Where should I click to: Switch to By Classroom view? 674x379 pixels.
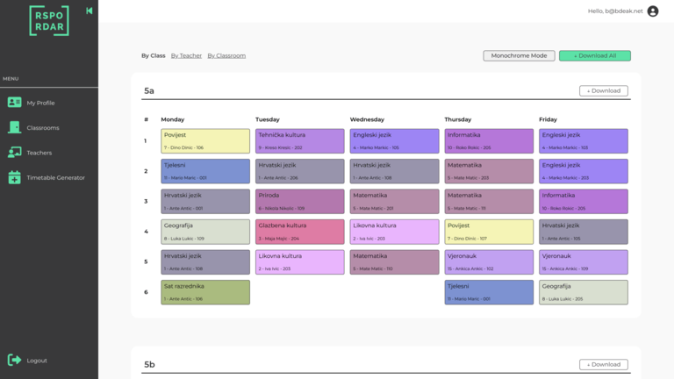click(x=226, y=55)
